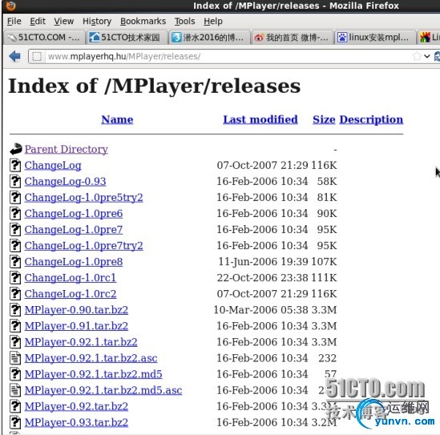Click the file icon beside ChangeLog-0.93
Viewport: 440px width, 435px height.
(15, 181)
